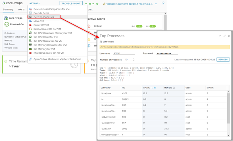The height and width of the screenshot is (141, 233).
Task: Select the MEM (%) sort radio button
Action: pyautogui.click(x=174, y=88)
